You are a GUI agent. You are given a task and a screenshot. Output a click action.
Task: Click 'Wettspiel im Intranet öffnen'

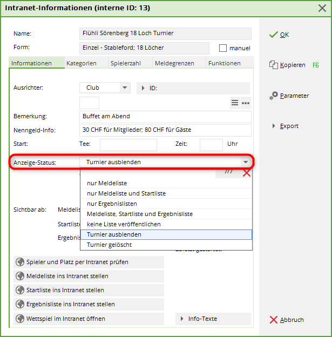89,319
